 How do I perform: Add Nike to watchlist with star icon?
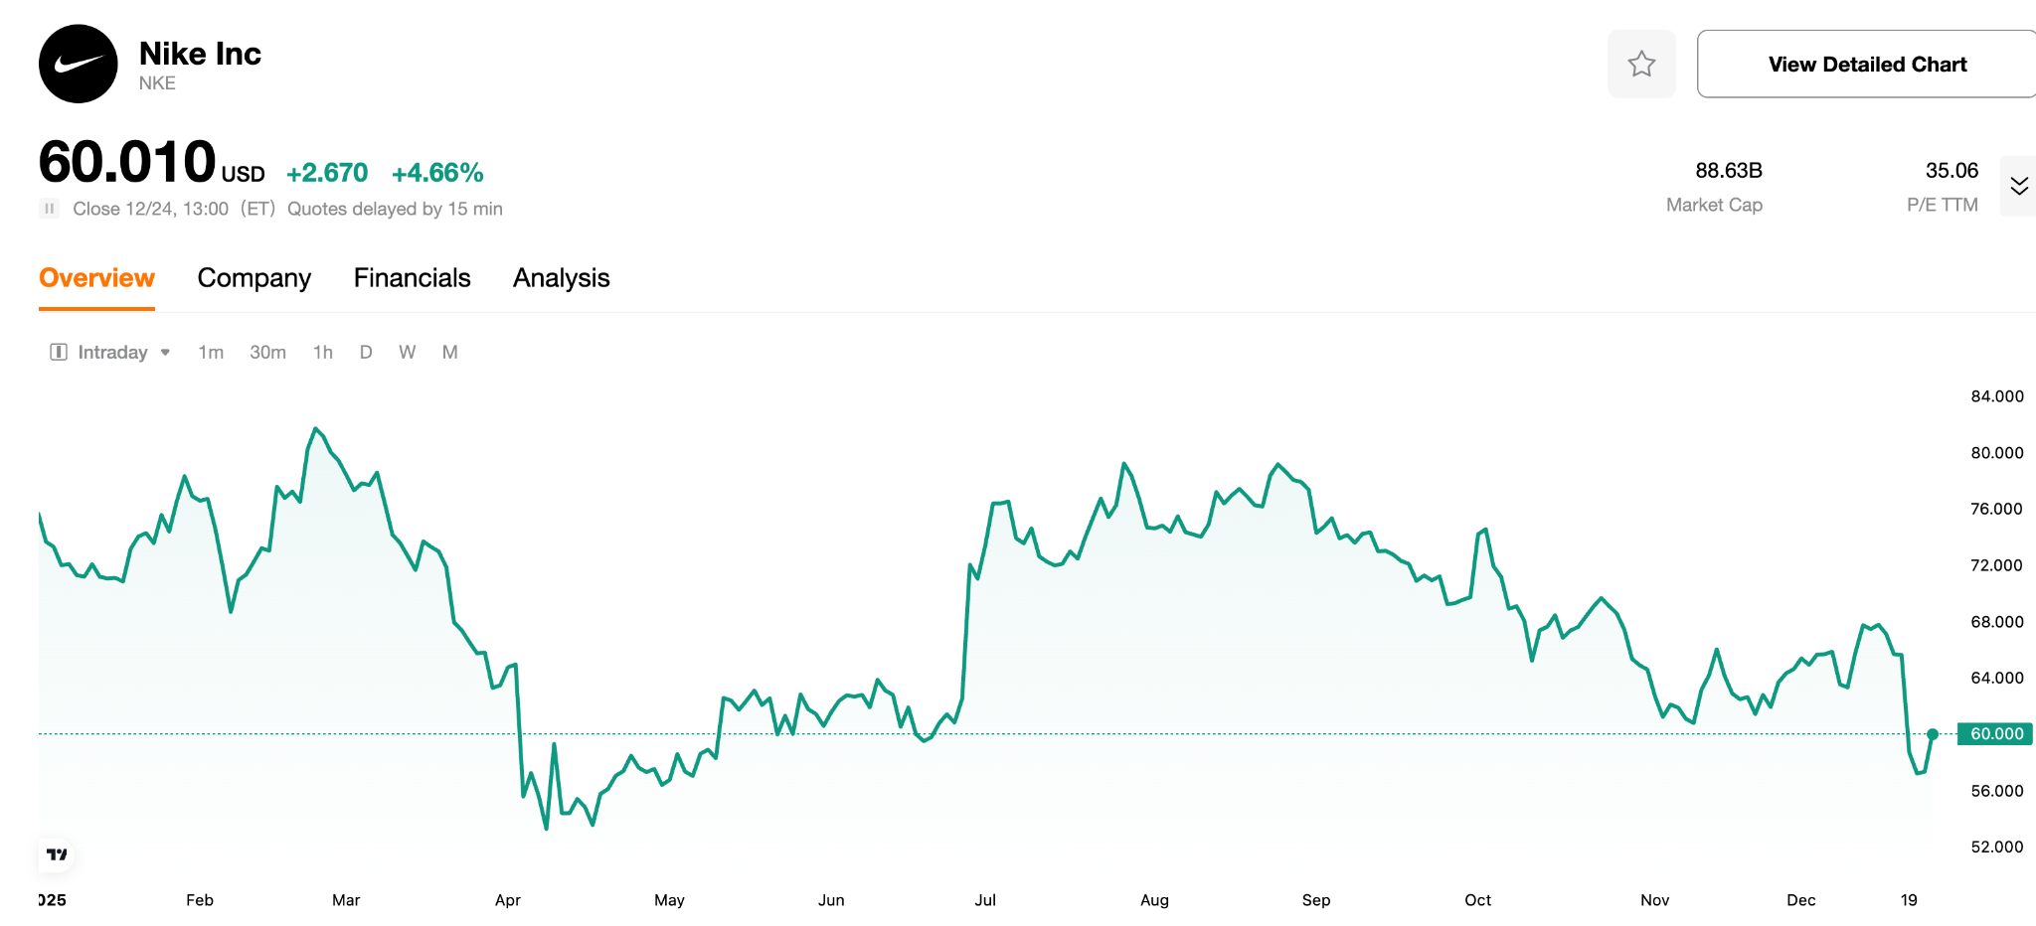[1641, 65]
